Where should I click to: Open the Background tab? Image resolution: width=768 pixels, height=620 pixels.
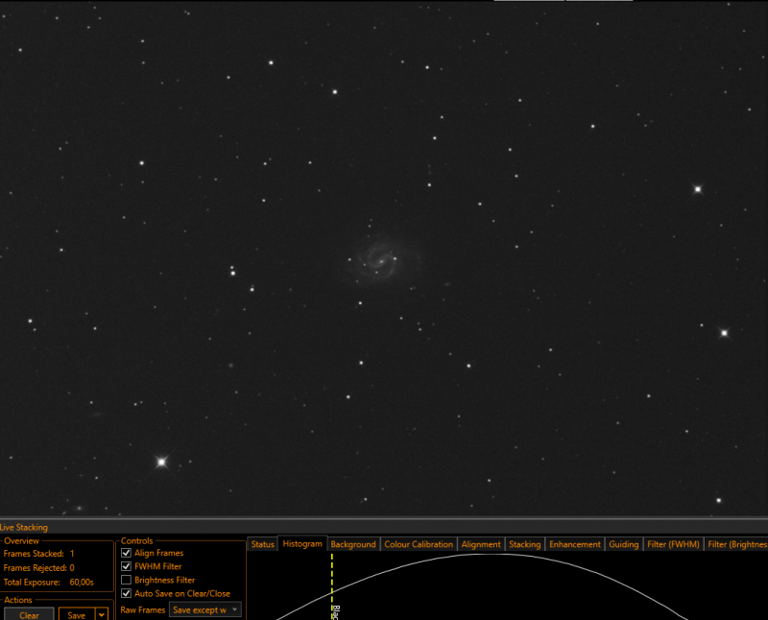click(x=353, y=544)
